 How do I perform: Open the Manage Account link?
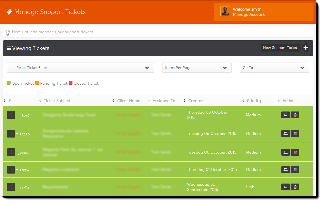[249, 14]
